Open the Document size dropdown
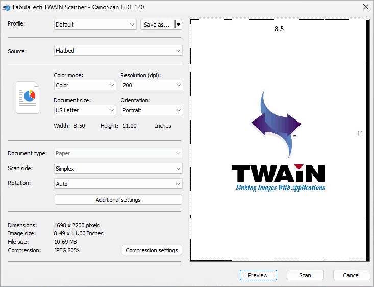Screen dimensions: 374x287 coord(85,110)
